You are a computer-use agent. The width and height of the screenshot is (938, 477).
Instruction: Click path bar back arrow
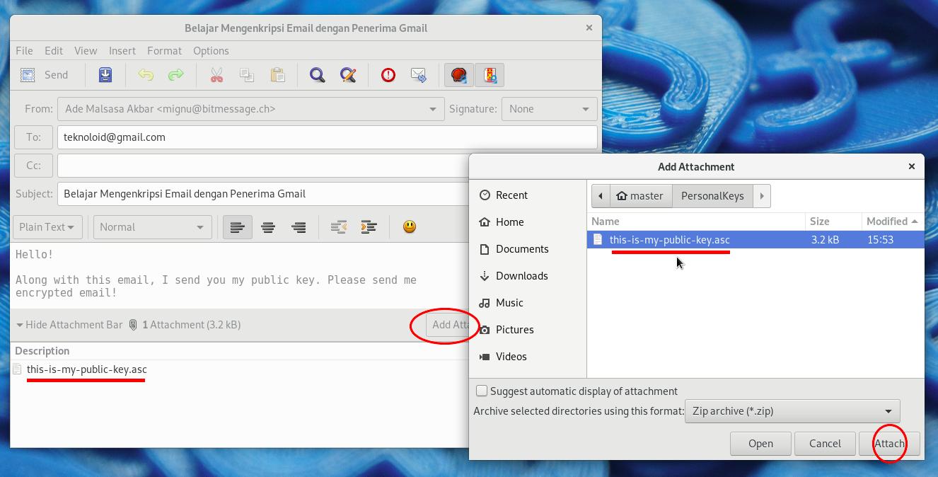(601, 196)
